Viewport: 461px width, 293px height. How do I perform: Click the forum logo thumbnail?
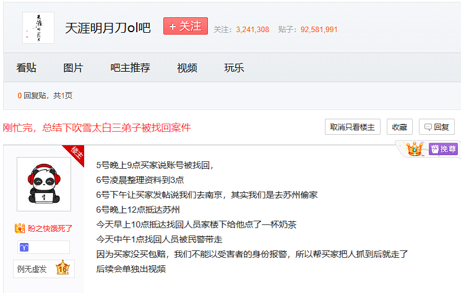click(x=38, y=28)
